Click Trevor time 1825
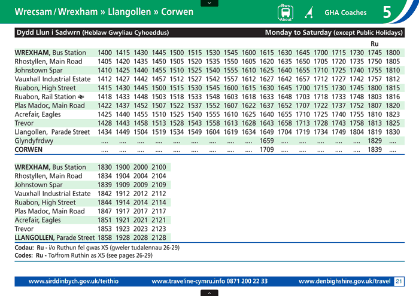 tap(393, 123)
